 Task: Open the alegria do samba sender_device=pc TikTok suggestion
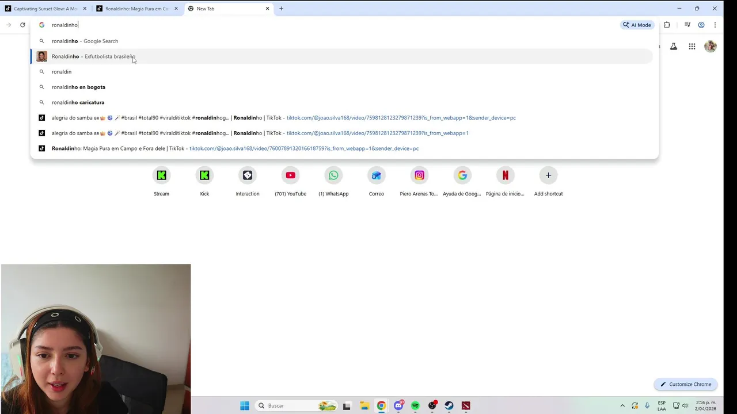tap(341, 118)
